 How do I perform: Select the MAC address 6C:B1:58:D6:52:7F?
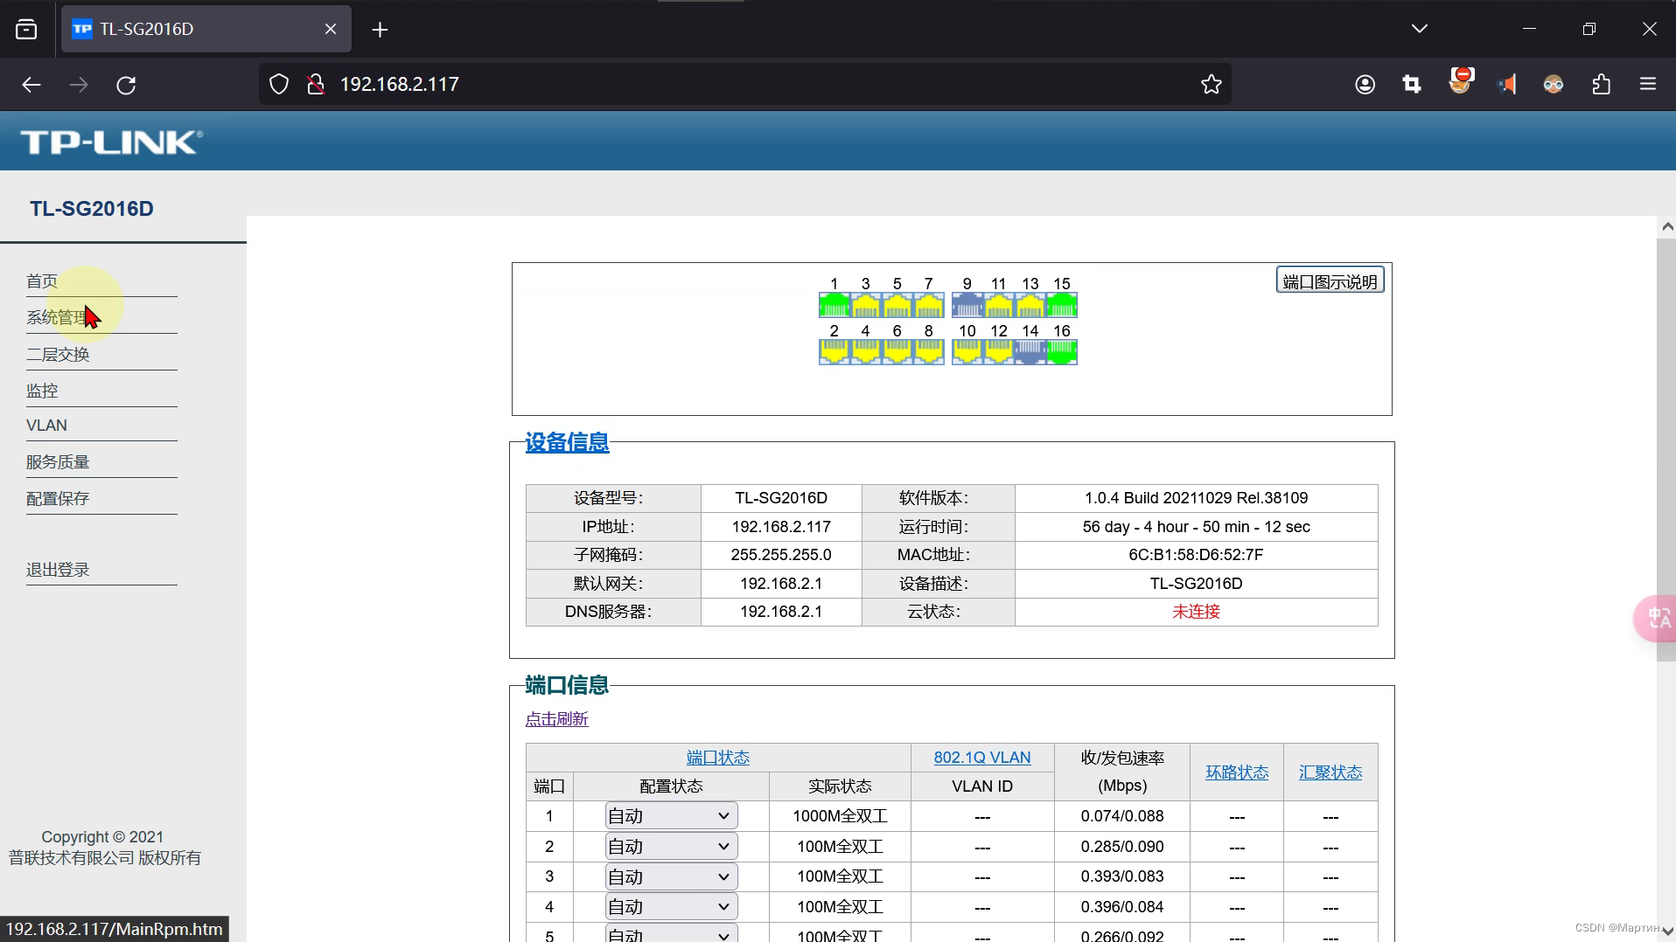click(x=1196, y=555)
